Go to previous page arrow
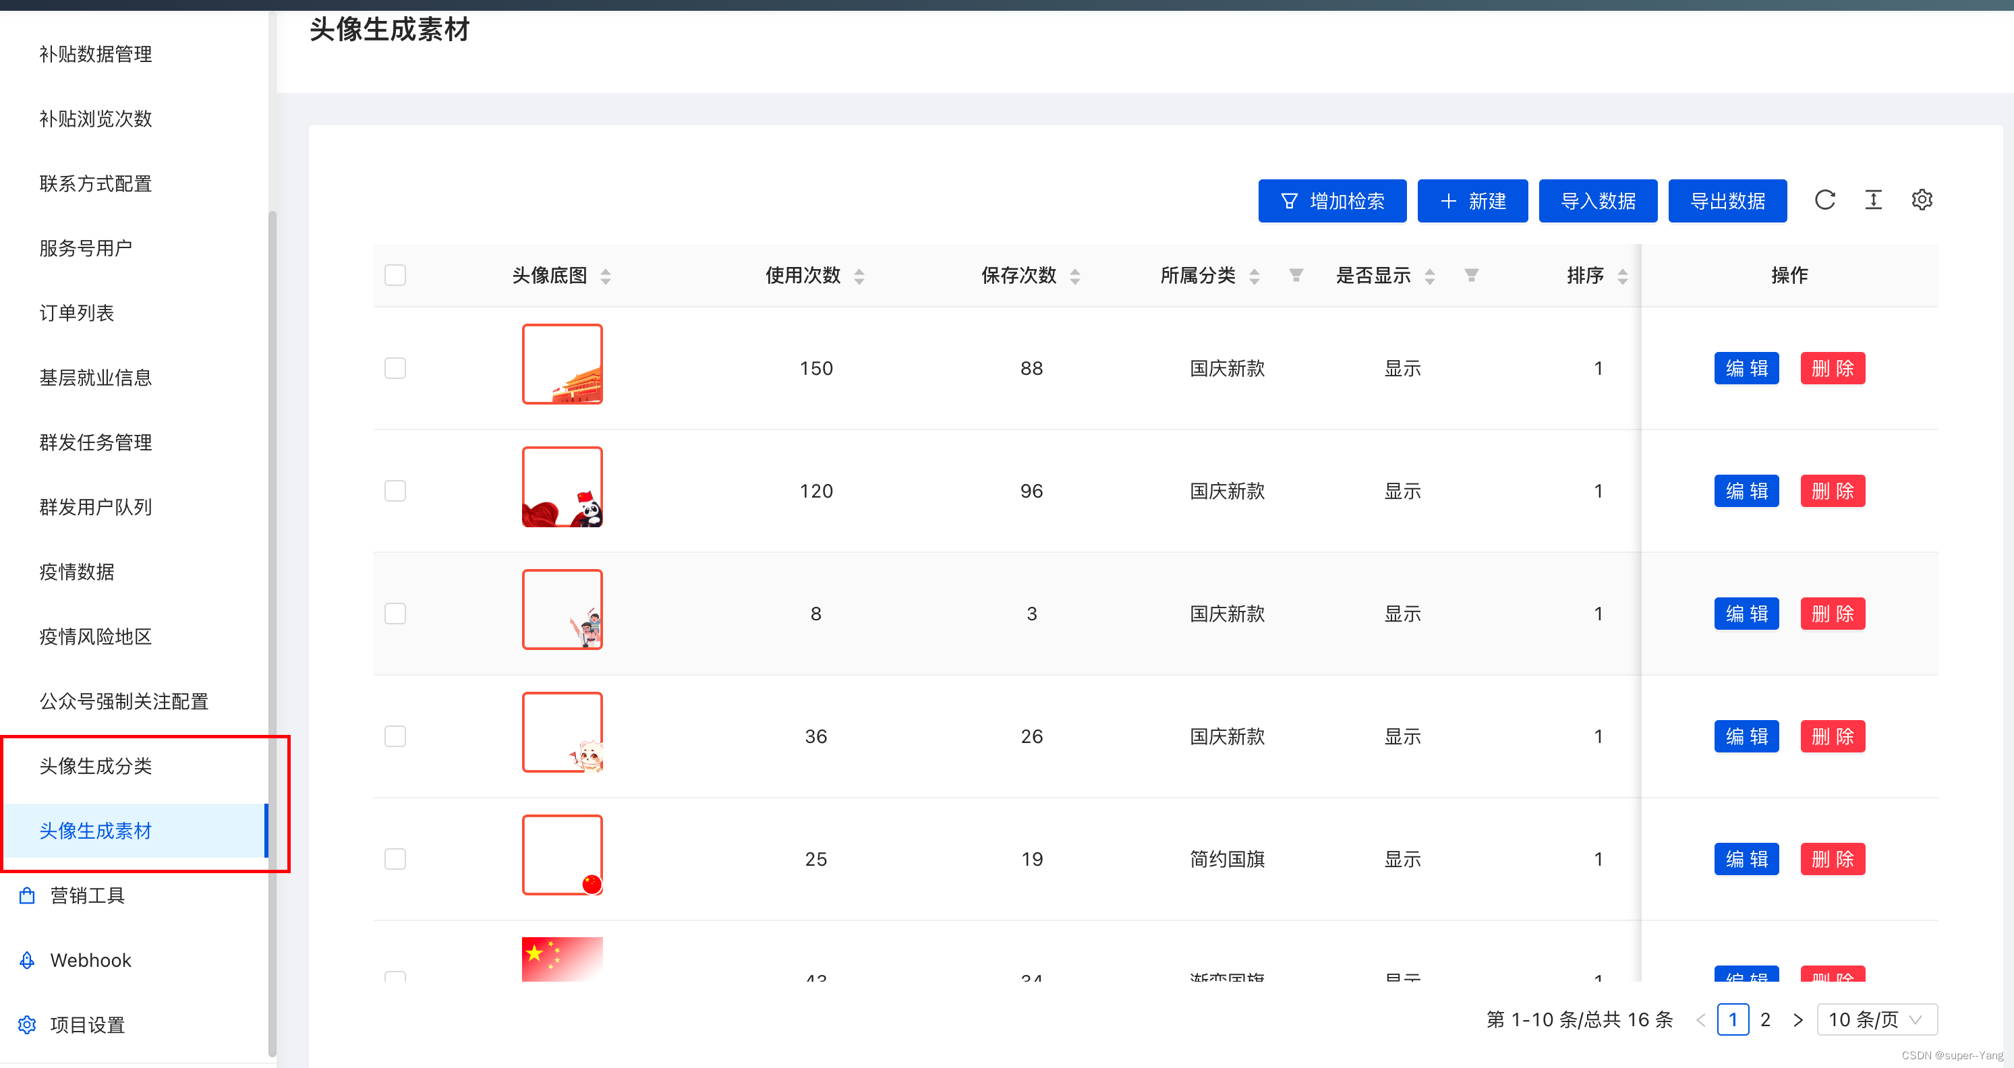Image resolution: width=2014 pixels, height=1068 pixels. [x=1700, y=1019]
